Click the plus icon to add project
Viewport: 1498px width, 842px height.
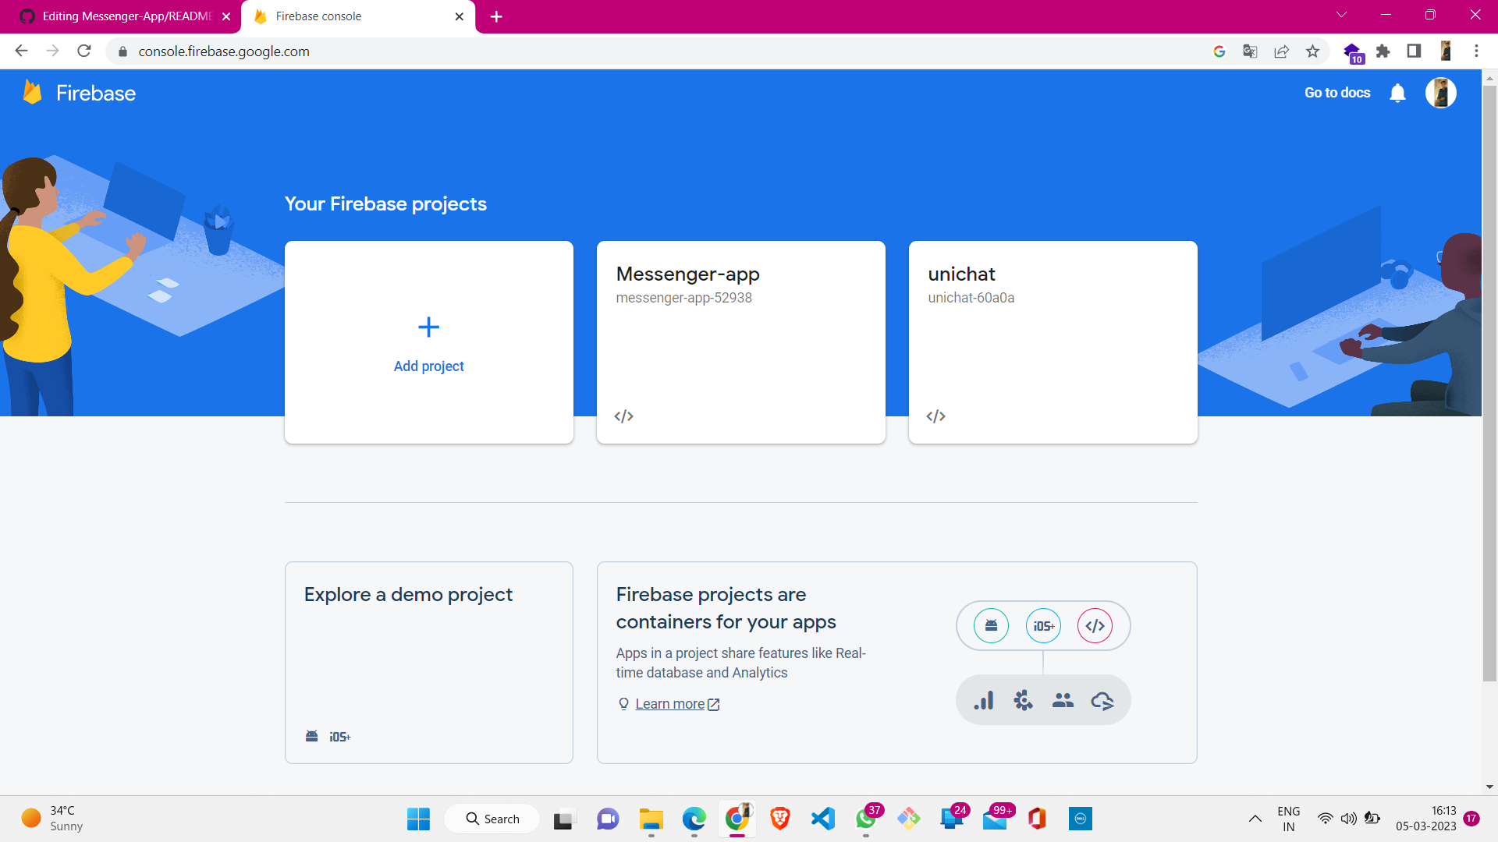pyautogui.click(x=428, y=327)
